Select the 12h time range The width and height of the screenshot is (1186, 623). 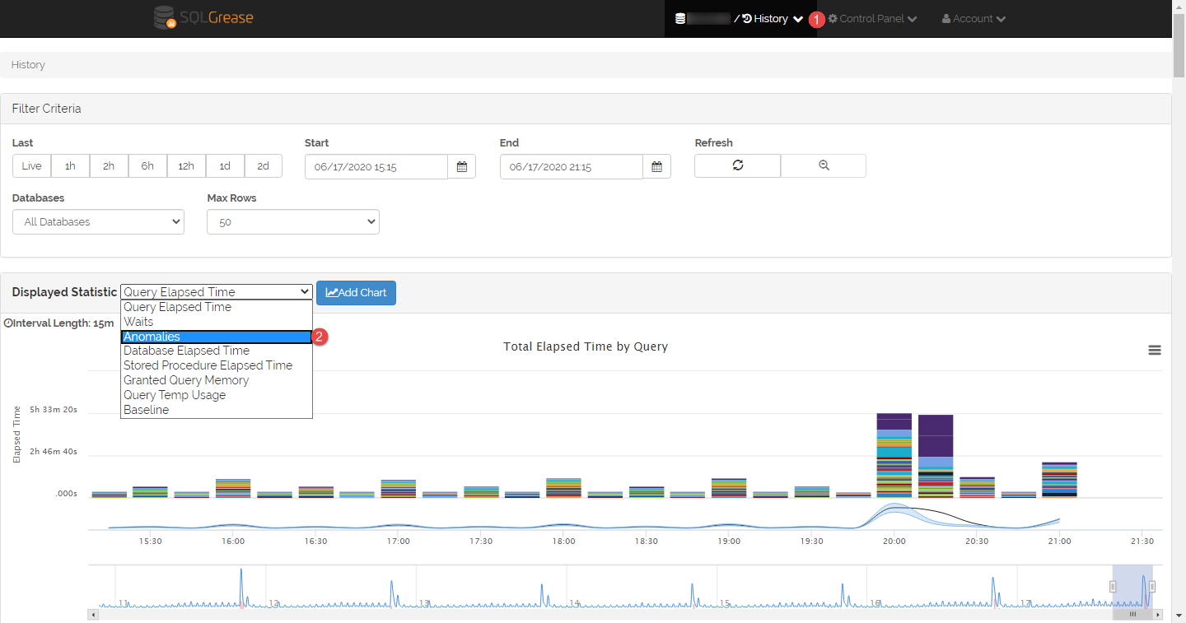point(186,166)
